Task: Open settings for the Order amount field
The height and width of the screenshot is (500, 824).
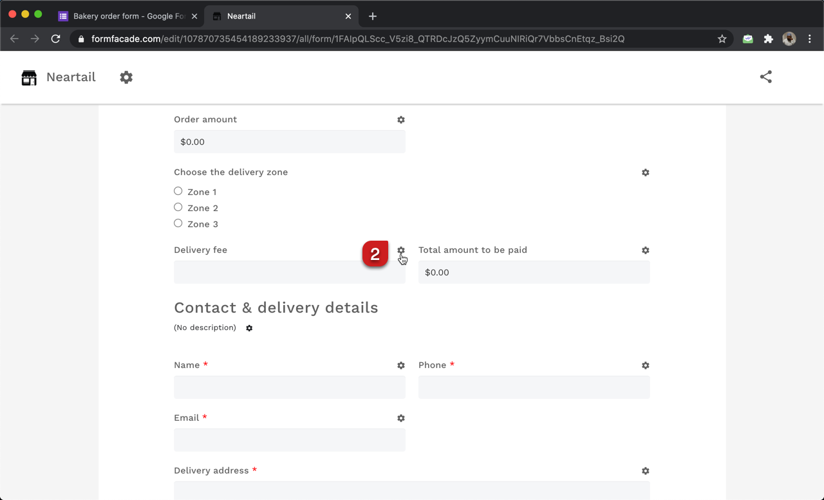Action: [x=401, y=120]
